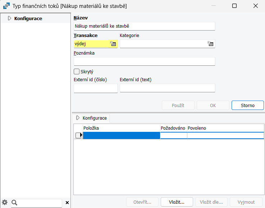Click the settings gear icon in the sidebar

tap(5, 202)
